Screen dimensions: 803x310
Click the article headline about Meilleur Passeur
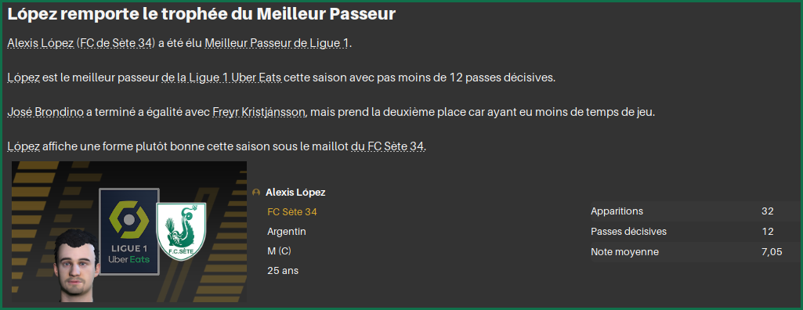(202, 14)
